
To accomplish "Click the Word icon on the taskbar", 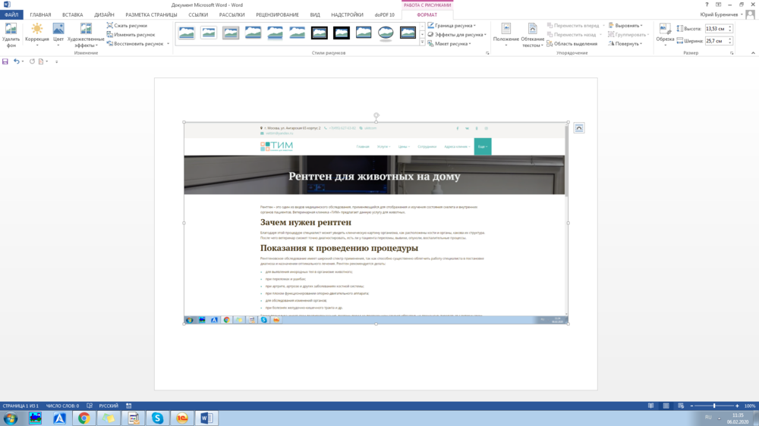I will (x=206, y=418).
